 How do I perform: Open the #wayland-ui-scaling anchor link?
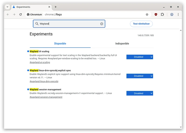click(x=40, y=62)
